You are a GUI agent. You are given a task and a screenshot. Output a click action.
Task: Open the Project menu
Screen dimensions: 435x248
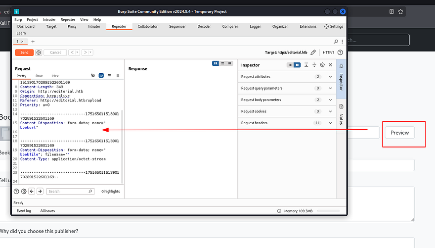(32, 20)
